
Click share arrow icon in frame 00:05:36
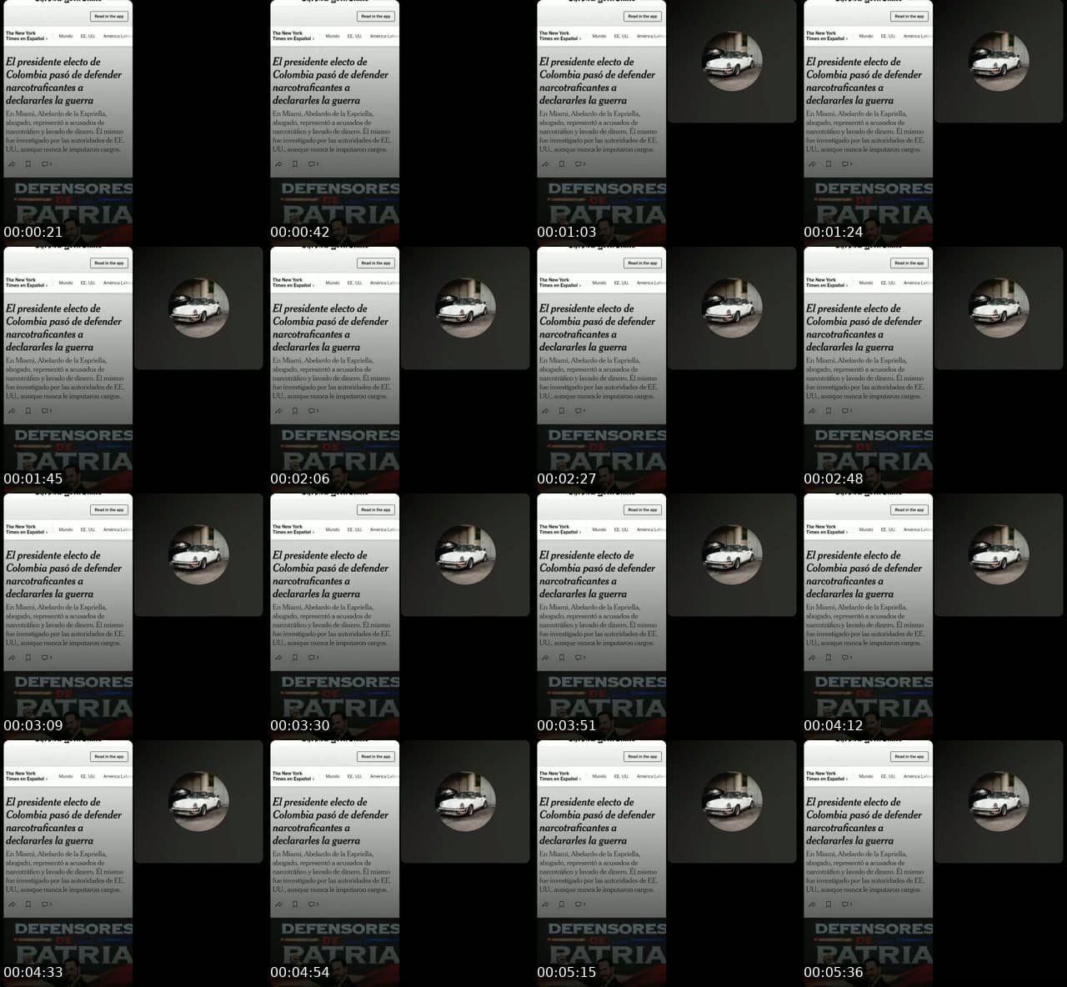coord(812,904)
